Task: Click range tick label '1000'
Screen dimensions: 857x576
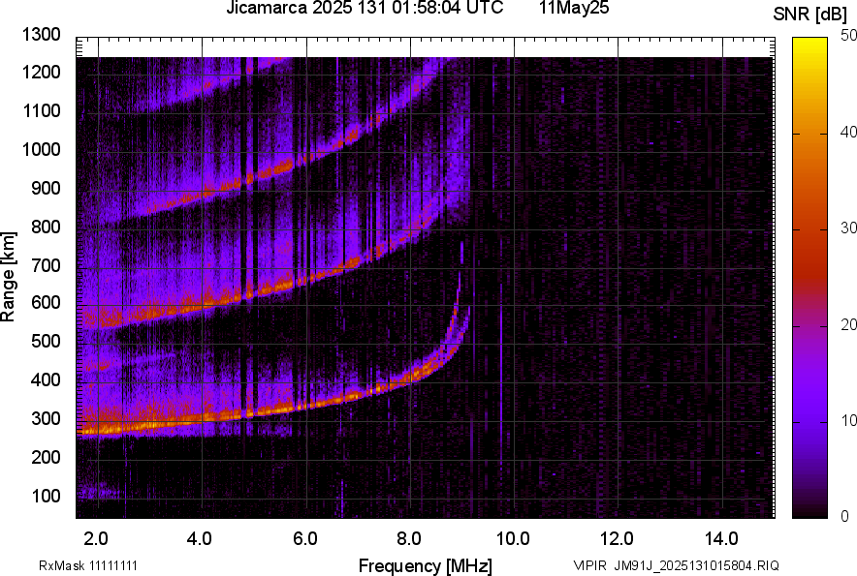Action: pyautogui.click(x=41, y=149)
